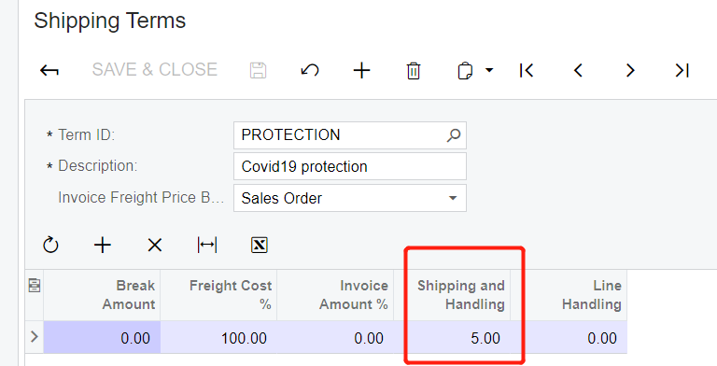Screen dimensions: 717x366
Task: Open the Term ID lookup magnifier
Action: [454, 135]
